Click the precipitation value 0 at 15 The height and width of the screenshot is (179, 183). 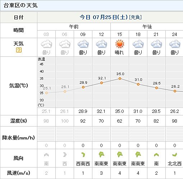click(120, 146)
